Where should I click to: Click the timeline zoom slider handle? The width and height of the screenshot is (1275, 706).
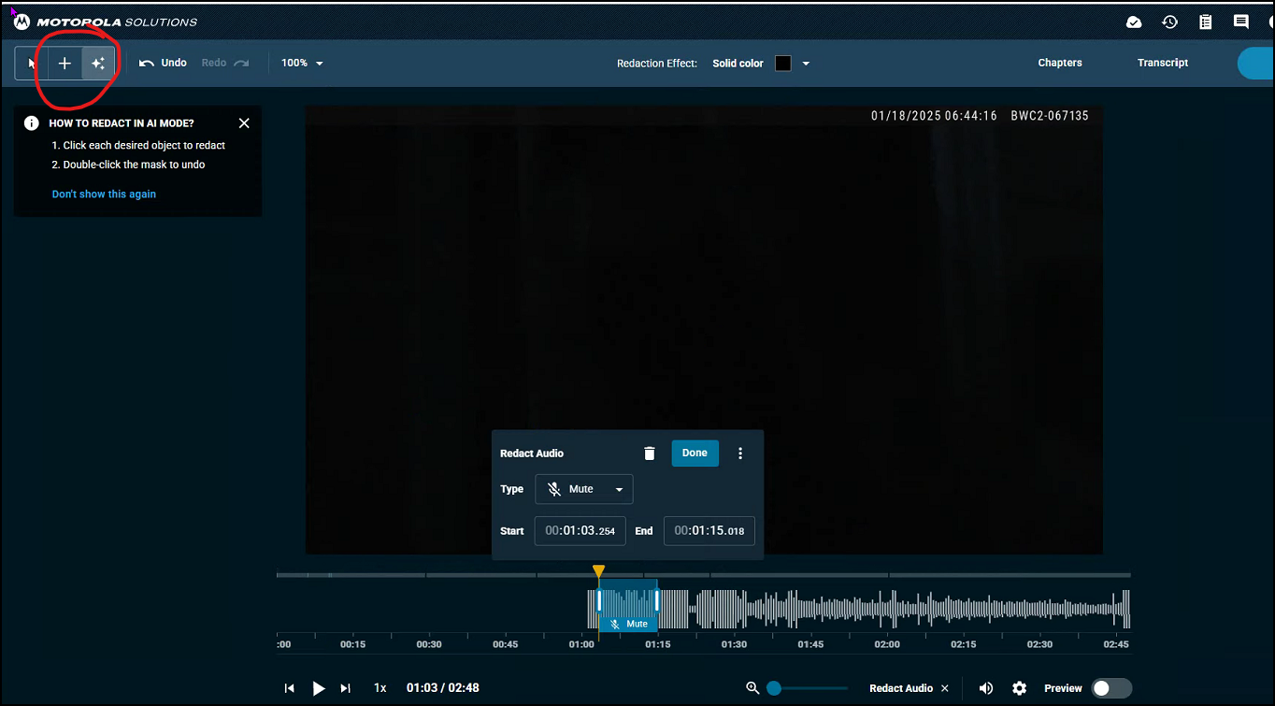774,688
